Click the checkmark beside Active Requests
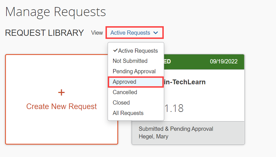 click(115, 50)
